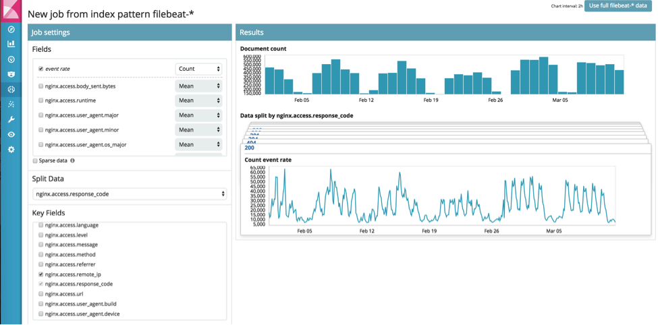The image size is (658, 325).
Task: Open Mean dropdown for user_agent.os_major
Action: point(198,145)
